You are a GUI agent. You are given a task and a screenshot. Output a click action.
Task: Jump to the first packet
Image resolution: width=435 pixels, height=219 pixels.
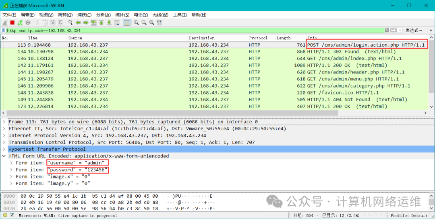[101, 23]
